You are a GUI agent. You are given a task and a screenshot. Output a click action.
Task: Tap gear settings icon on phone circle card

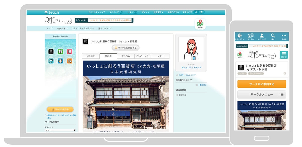tap(285, 73)
